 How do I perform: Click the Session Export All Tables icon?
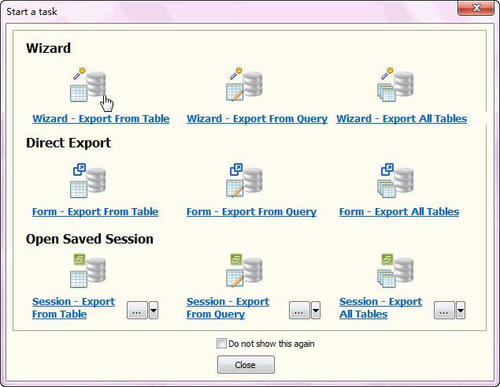point(395,271)
